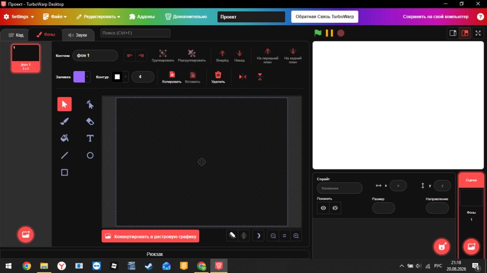Viewport: 487px width, 273px height.
Task: Open Google Chrome from the taskbar
Action: click(x=27, y=266)
